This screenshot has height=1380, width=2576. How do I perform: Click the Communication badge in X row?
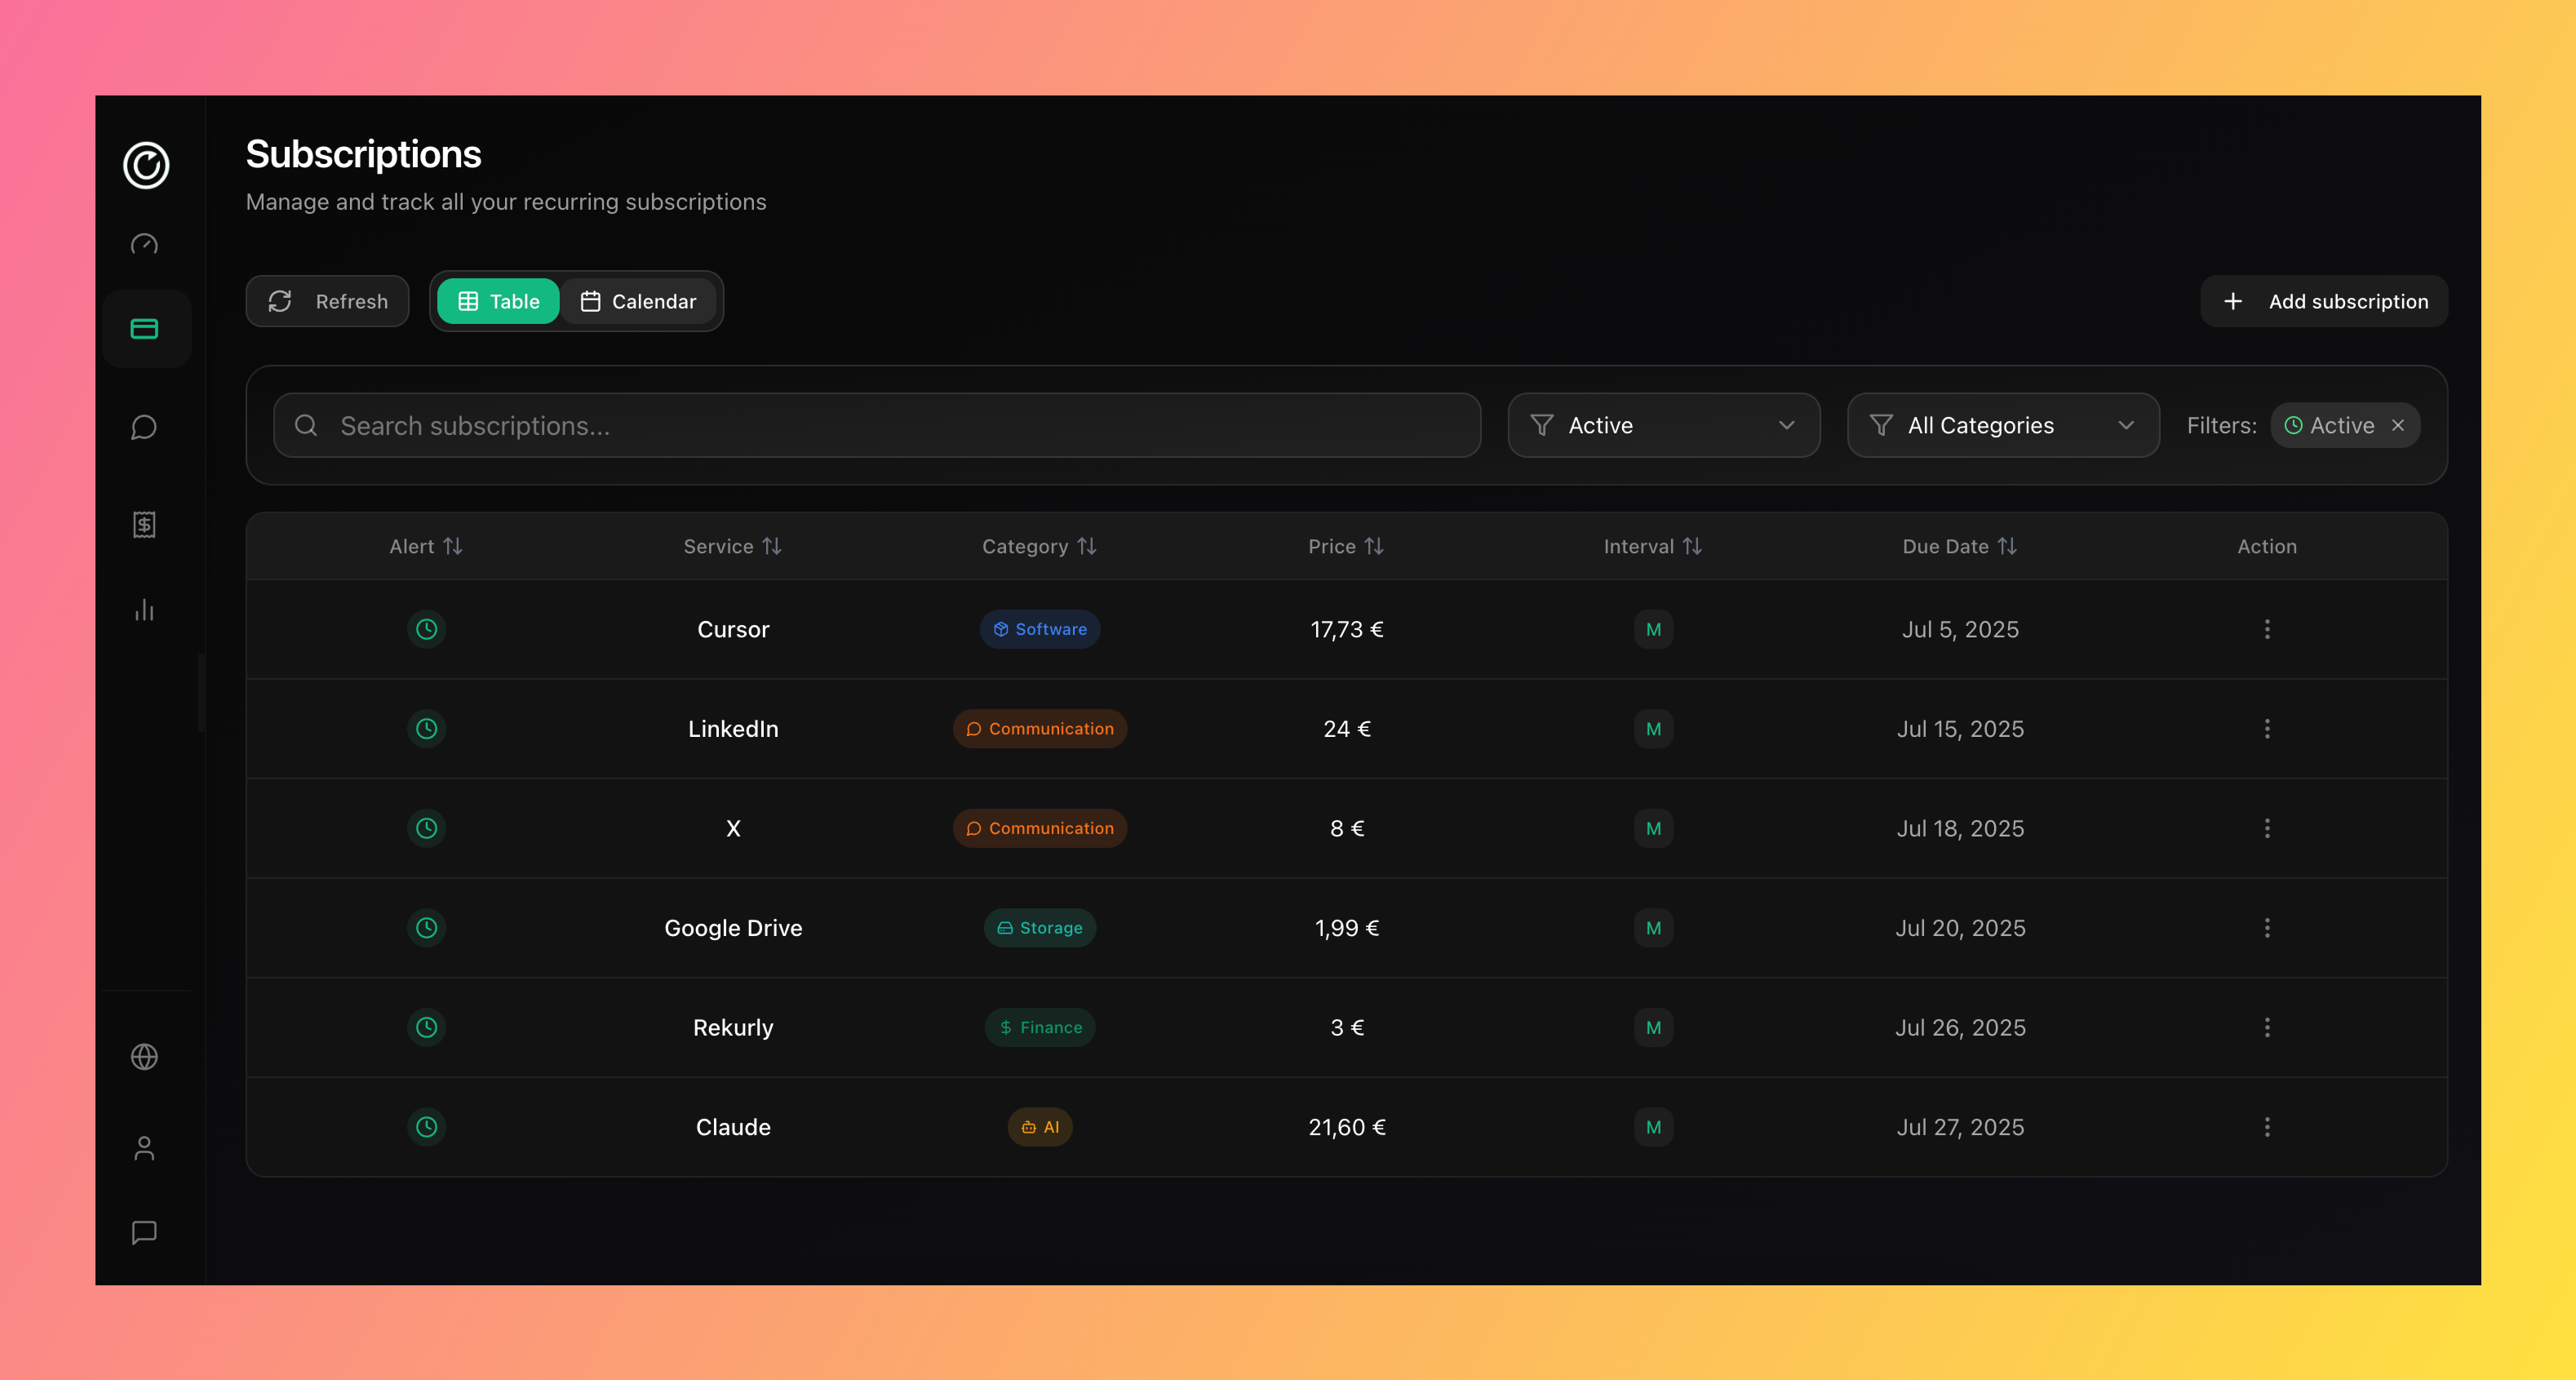click(x=1040, y=828)
